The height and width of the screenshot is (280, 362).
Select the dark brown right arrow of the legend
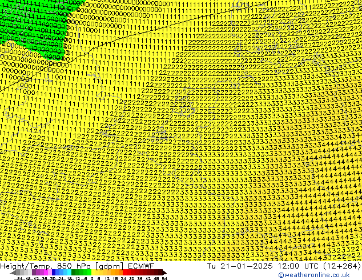click(164, 273)
